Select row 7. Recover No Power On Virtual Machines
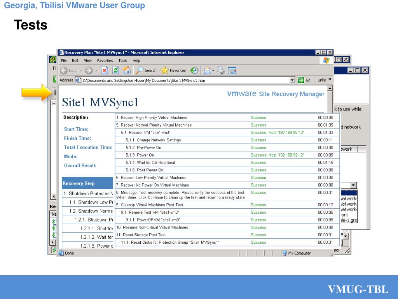 point(227,185)
